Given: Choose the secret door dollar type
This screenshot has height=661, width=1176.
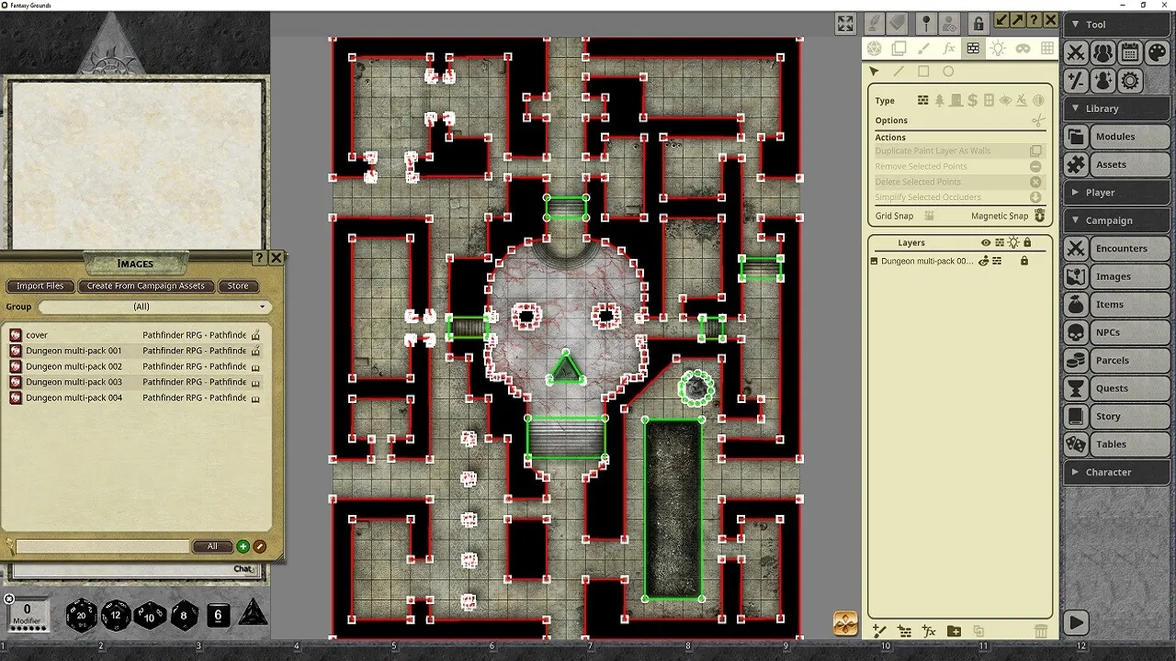Looking at the screenshot, I should pyautogui.click(x=973, y=101).
